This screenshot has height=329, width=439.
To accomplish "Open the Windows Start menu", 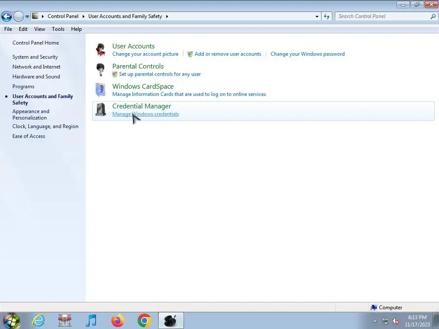I will pyautogui.click(x=11, y=320).
